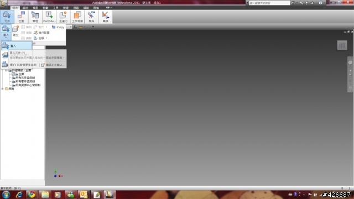Open the 開始 ribbon panel with compass icon
The image size is (354, 199).
91,17
